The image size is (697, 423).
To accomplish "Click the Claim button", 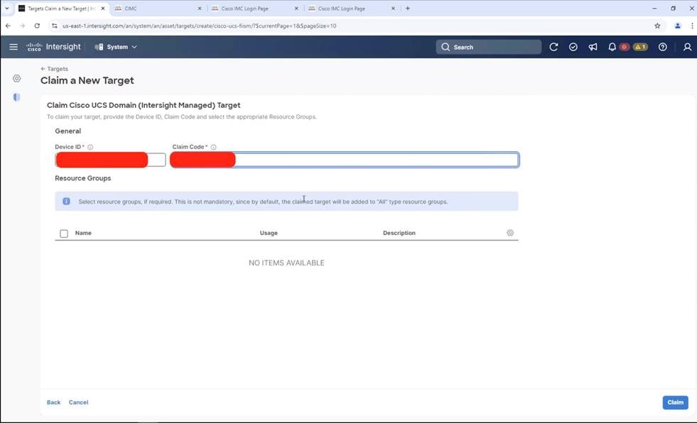I will [x=674, y=402].
